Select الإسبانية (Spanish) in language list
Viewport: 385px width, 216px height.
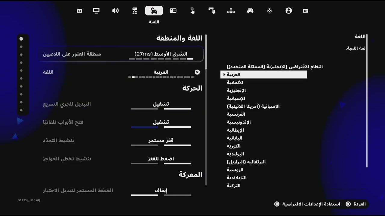[x=236, y=98]
